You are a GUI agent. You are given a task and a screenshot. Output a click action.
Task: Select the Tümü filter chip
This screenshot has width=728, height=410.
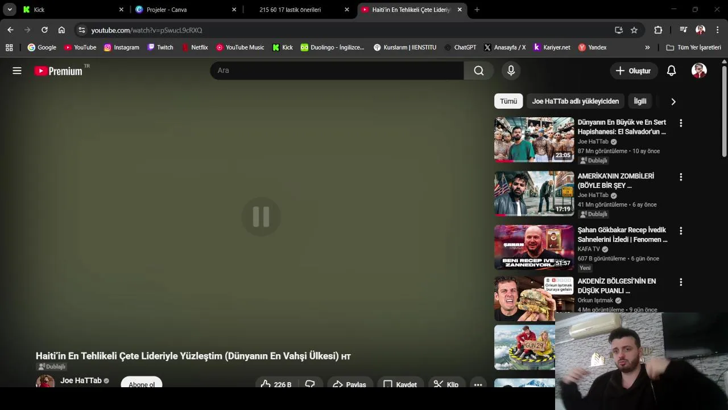tap(508, 101)
